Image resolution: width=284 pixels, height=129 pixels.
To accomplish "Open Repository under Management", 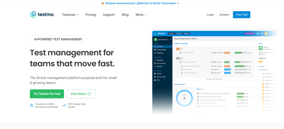I will point(162,60).
